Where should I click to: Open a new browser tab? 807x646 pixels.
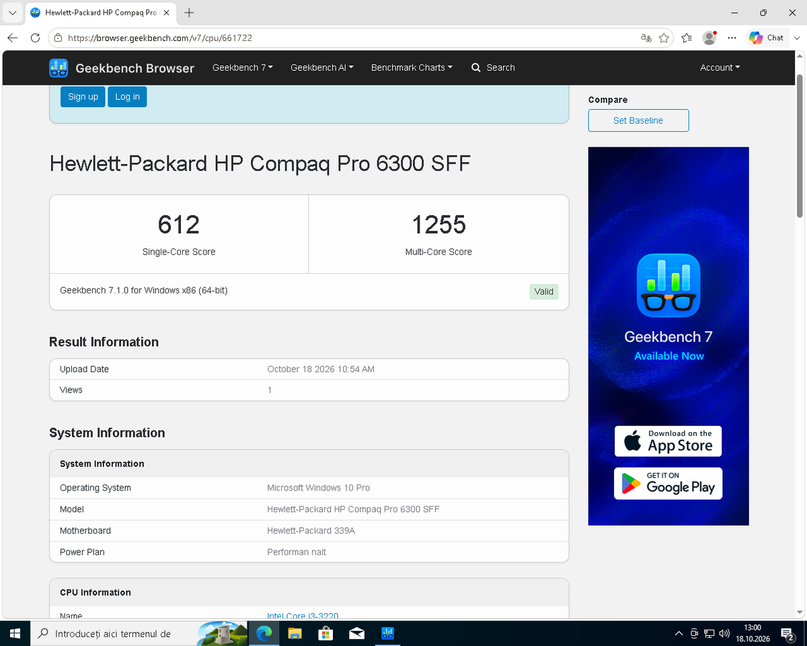pyautogui.click(x=189, y=13)
